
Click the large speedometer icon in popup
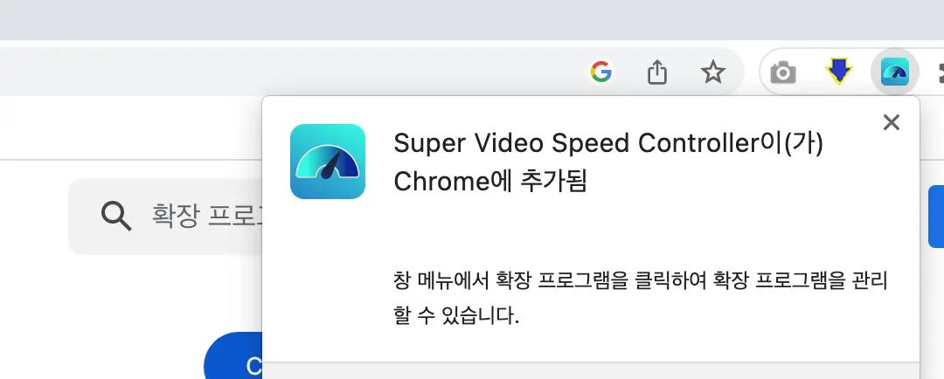[328, 162]
